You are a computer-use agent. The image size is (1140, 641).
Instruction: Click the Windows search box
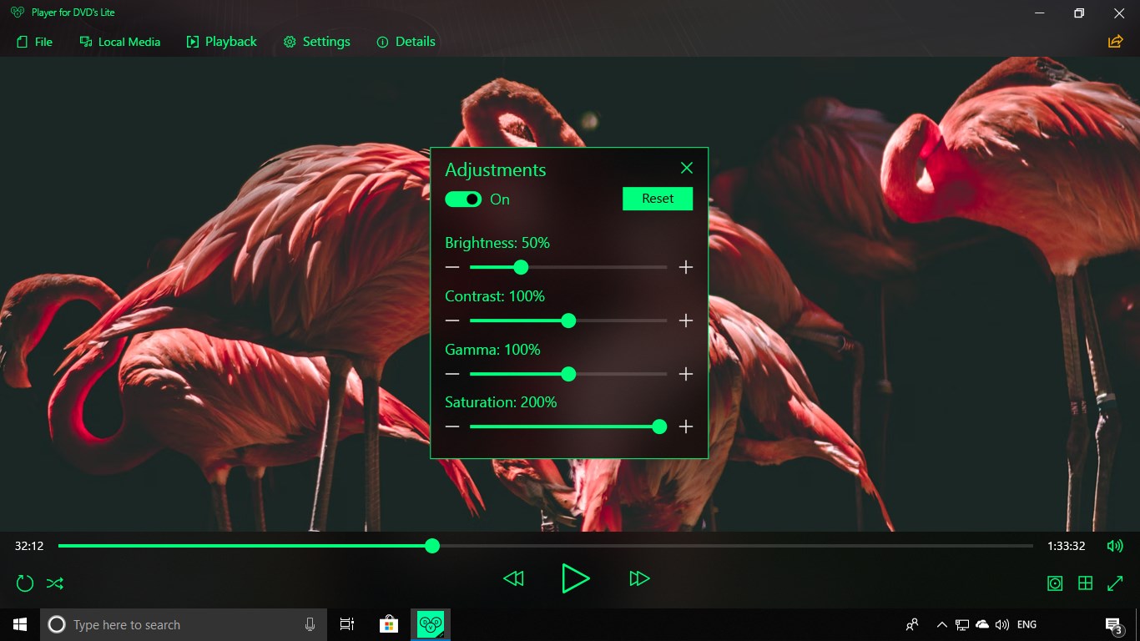184,624
